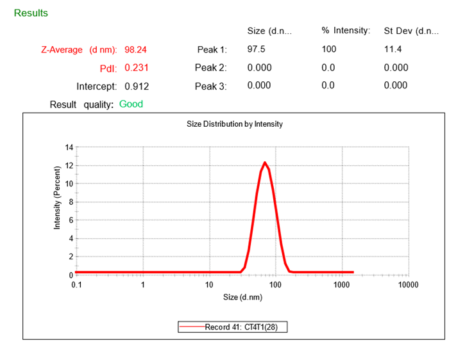Click the green Results heading
The height and width of the screenshot is (354, 465).
point(31,13)
